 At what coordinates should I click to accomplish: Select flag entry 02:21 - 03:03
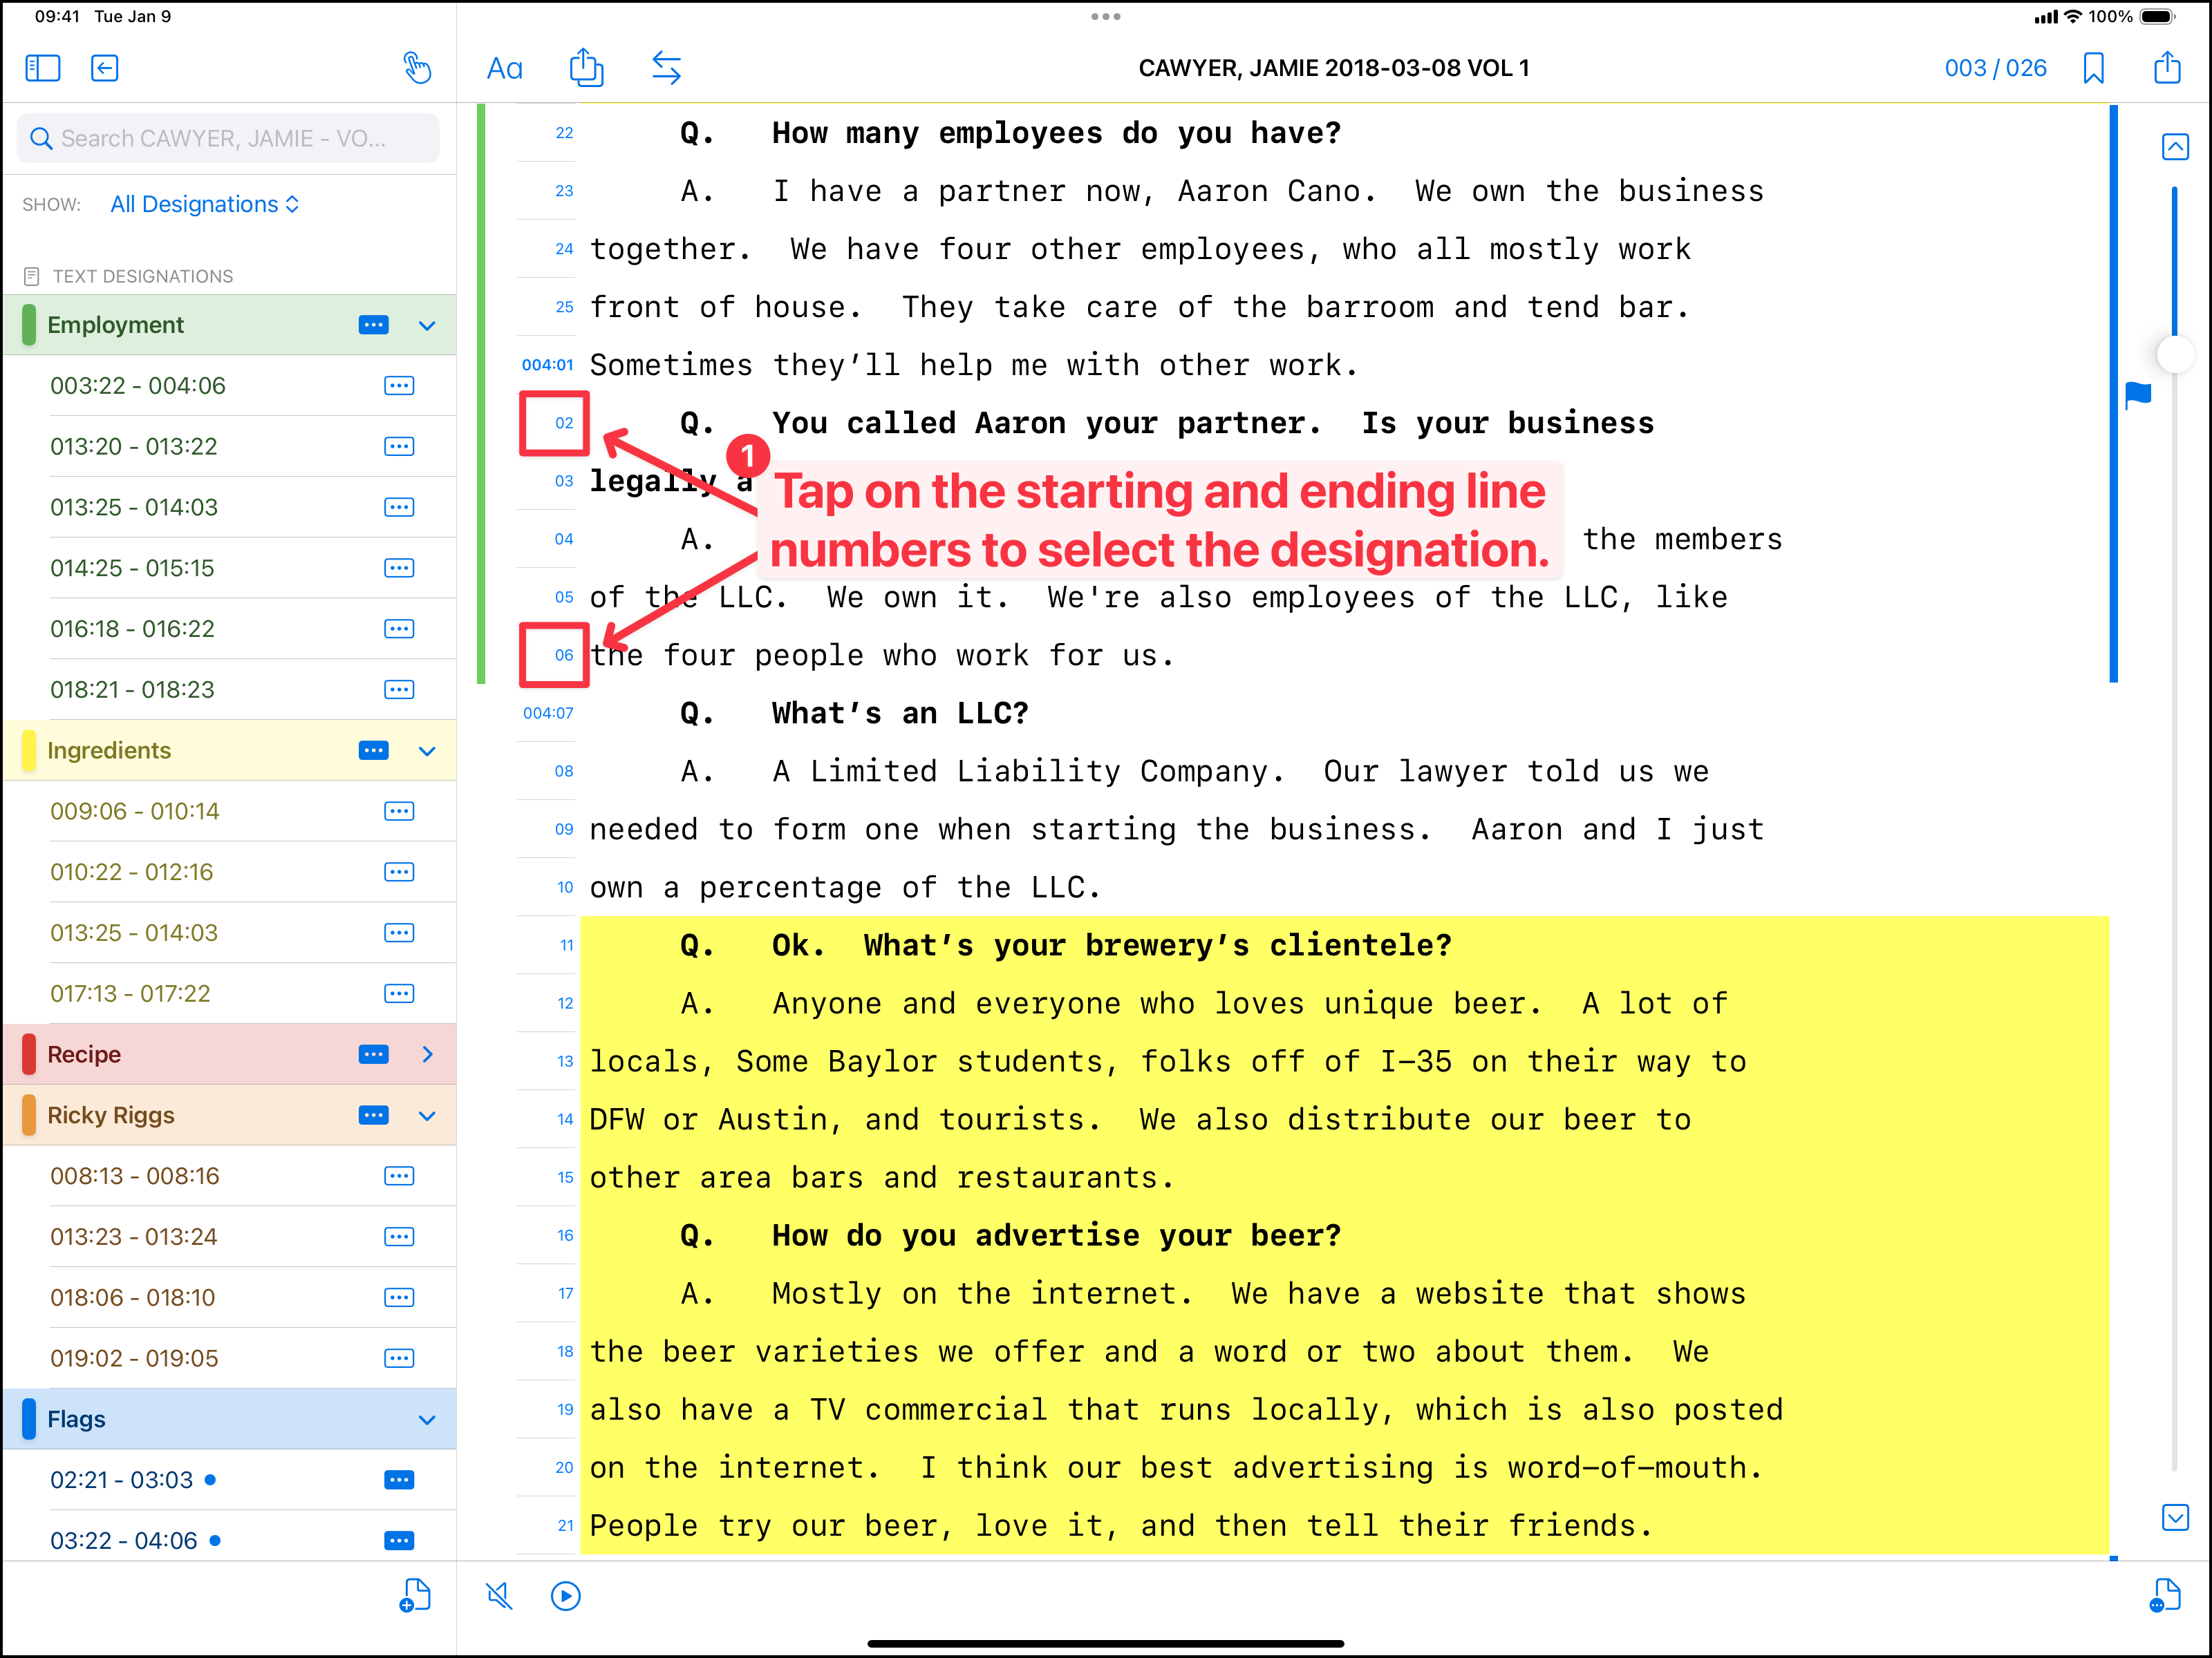122,1480
